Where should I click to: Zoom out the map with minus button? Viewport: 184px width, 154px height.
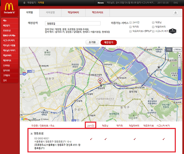179,82
